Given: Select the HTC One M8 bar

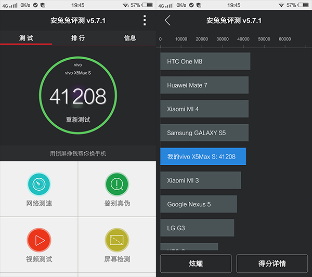Looking at the screenshot, I should tap(205, 61).
